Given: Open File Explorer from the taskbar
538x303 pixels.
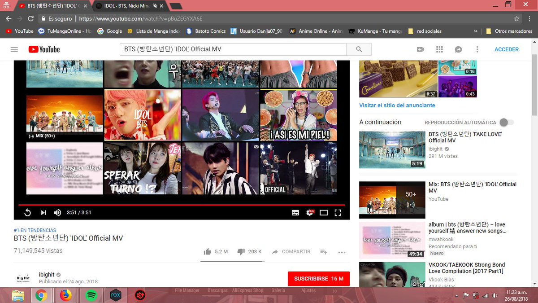Looking at the screenshot, I should pos(18,295).
